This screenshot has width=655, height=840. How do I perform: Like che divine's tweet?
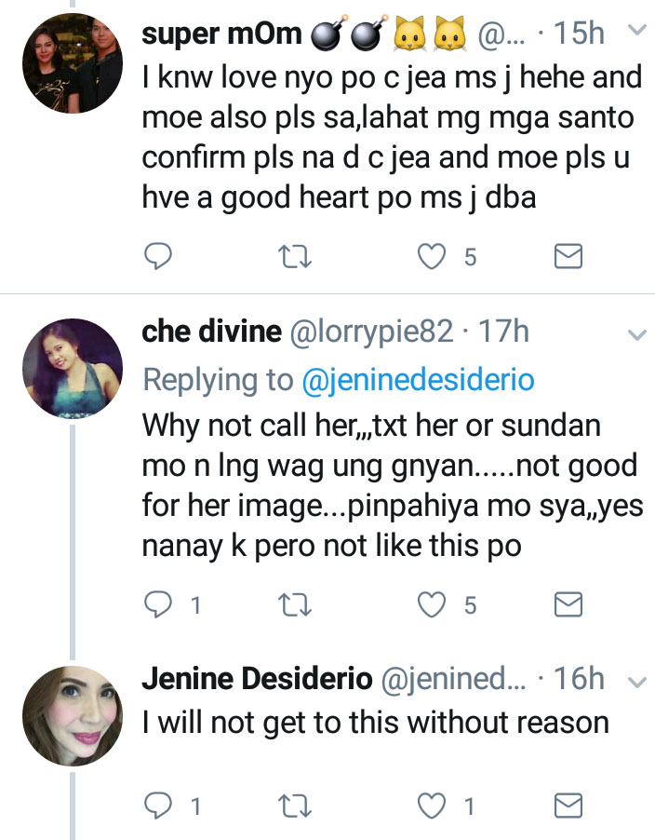432,605
